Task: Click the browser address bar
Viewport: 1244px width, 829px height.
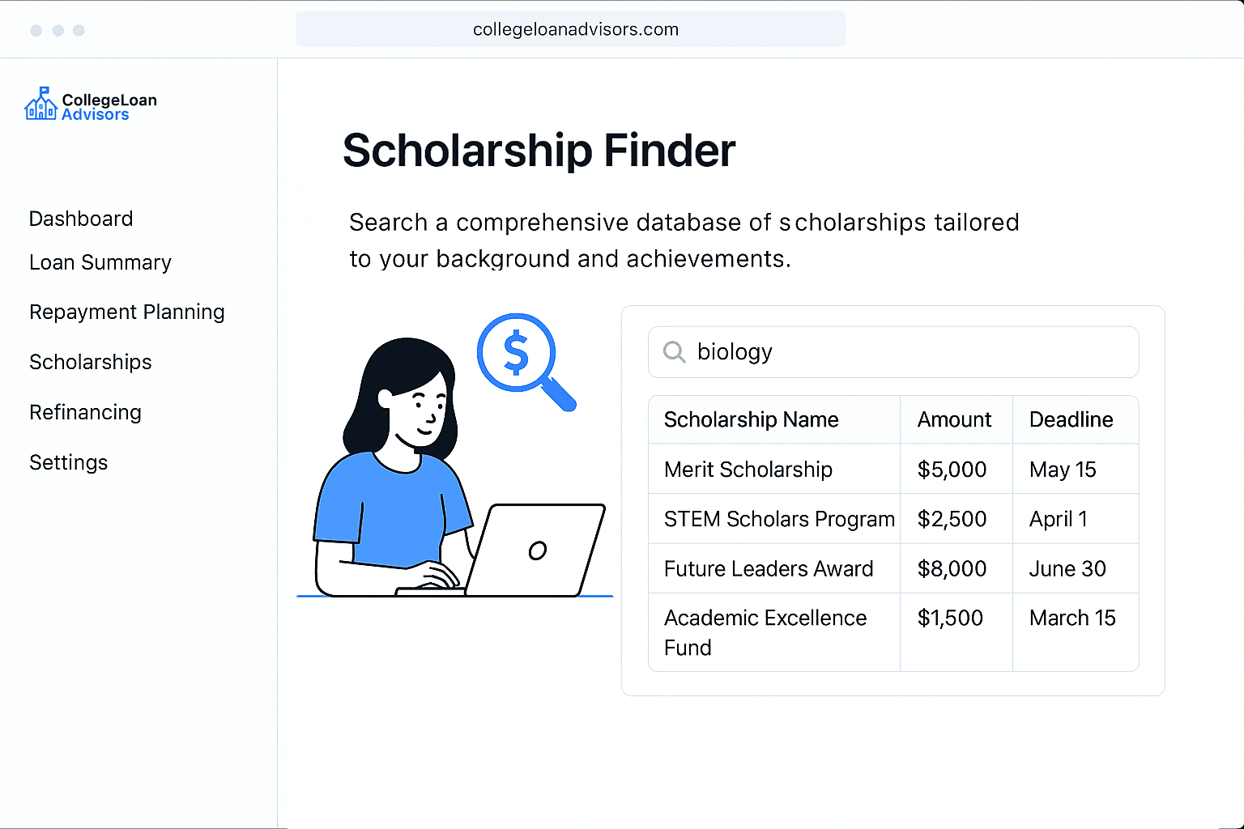Action: pyautogui.click(x=571, y=30)
